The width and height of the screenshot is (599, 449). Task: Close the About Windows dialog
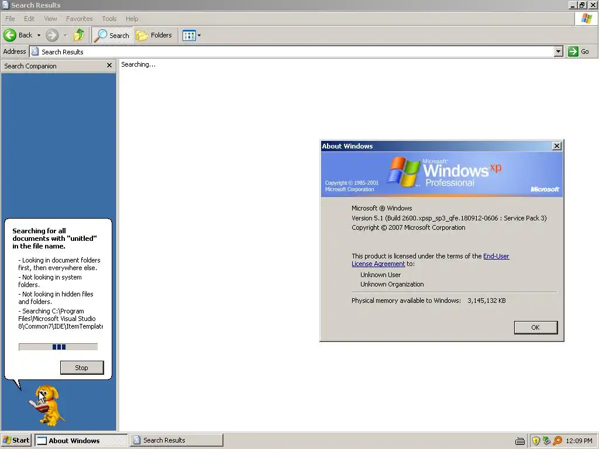pos(557,146)
